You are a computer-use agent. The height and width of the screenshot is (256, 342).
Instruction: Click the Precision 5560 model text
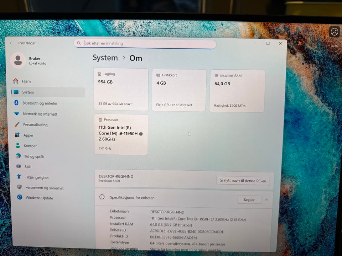109,181
